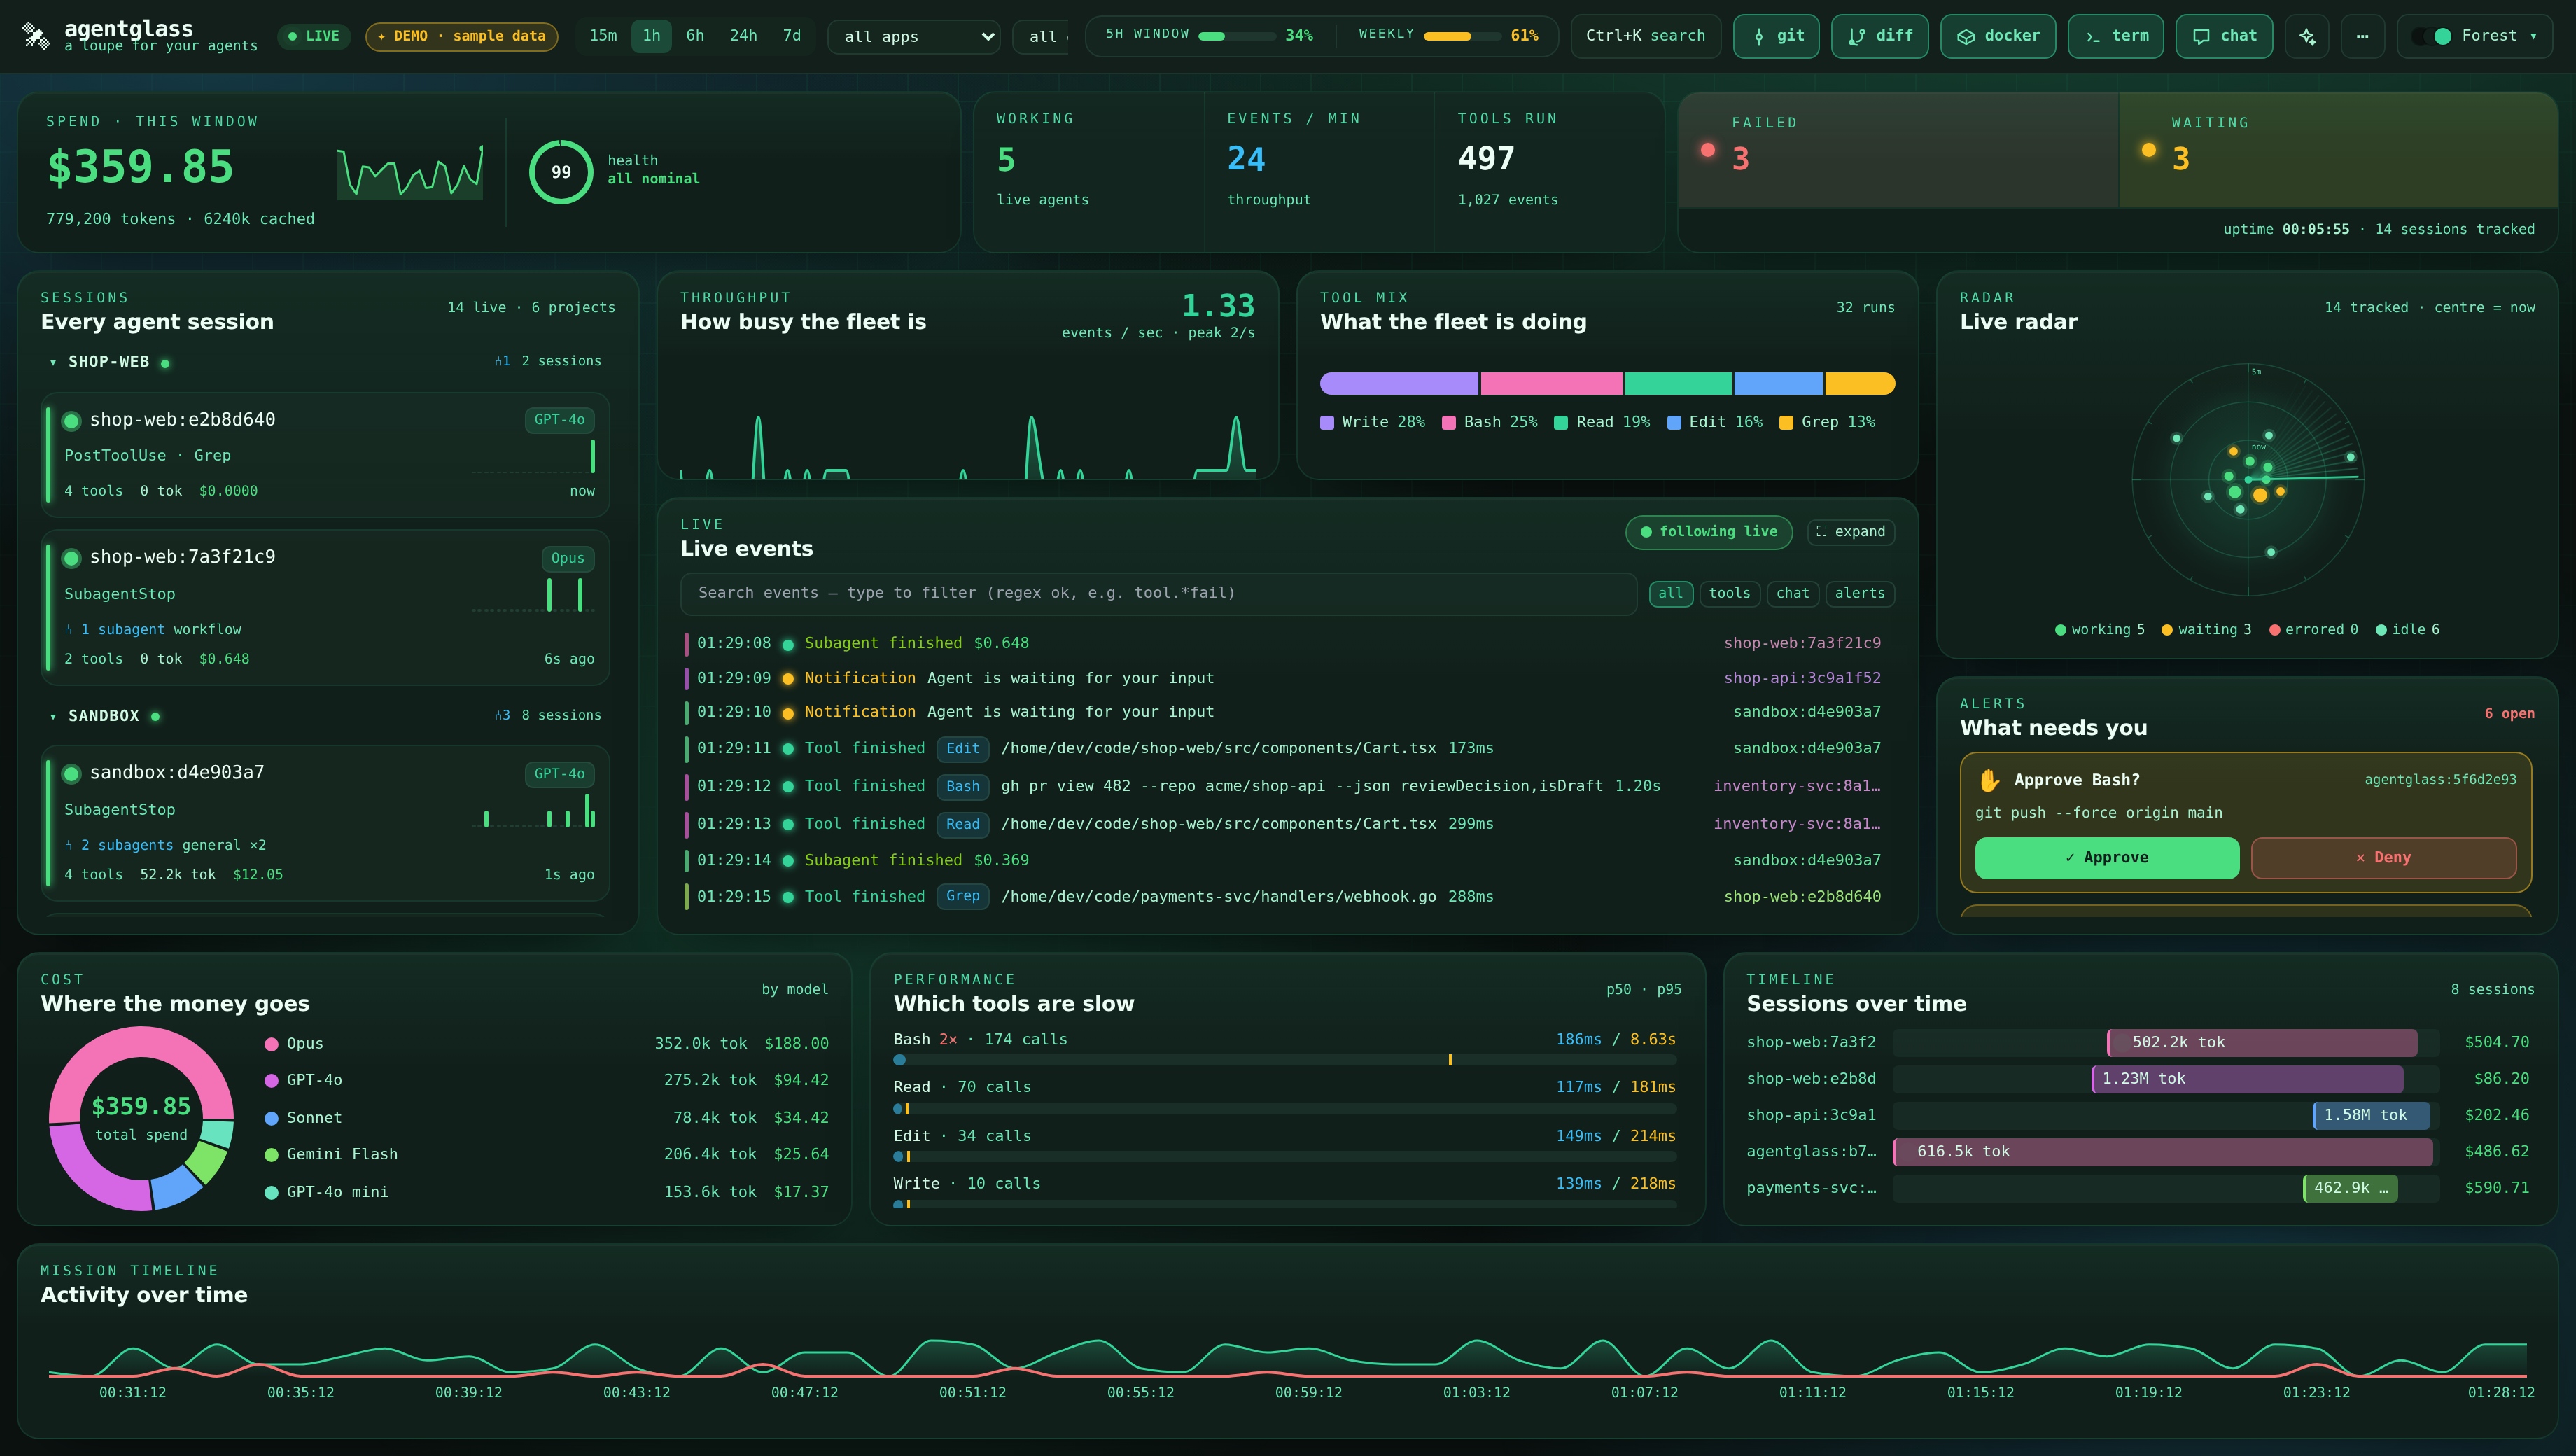Image resolution: width=2576 pixels, height=1456 pixels.
Task: Select the 24h time range
Action: 743,36
